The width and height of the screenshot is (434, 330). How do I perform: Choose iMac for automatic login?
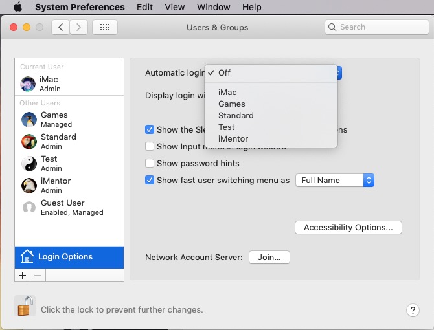271,92
